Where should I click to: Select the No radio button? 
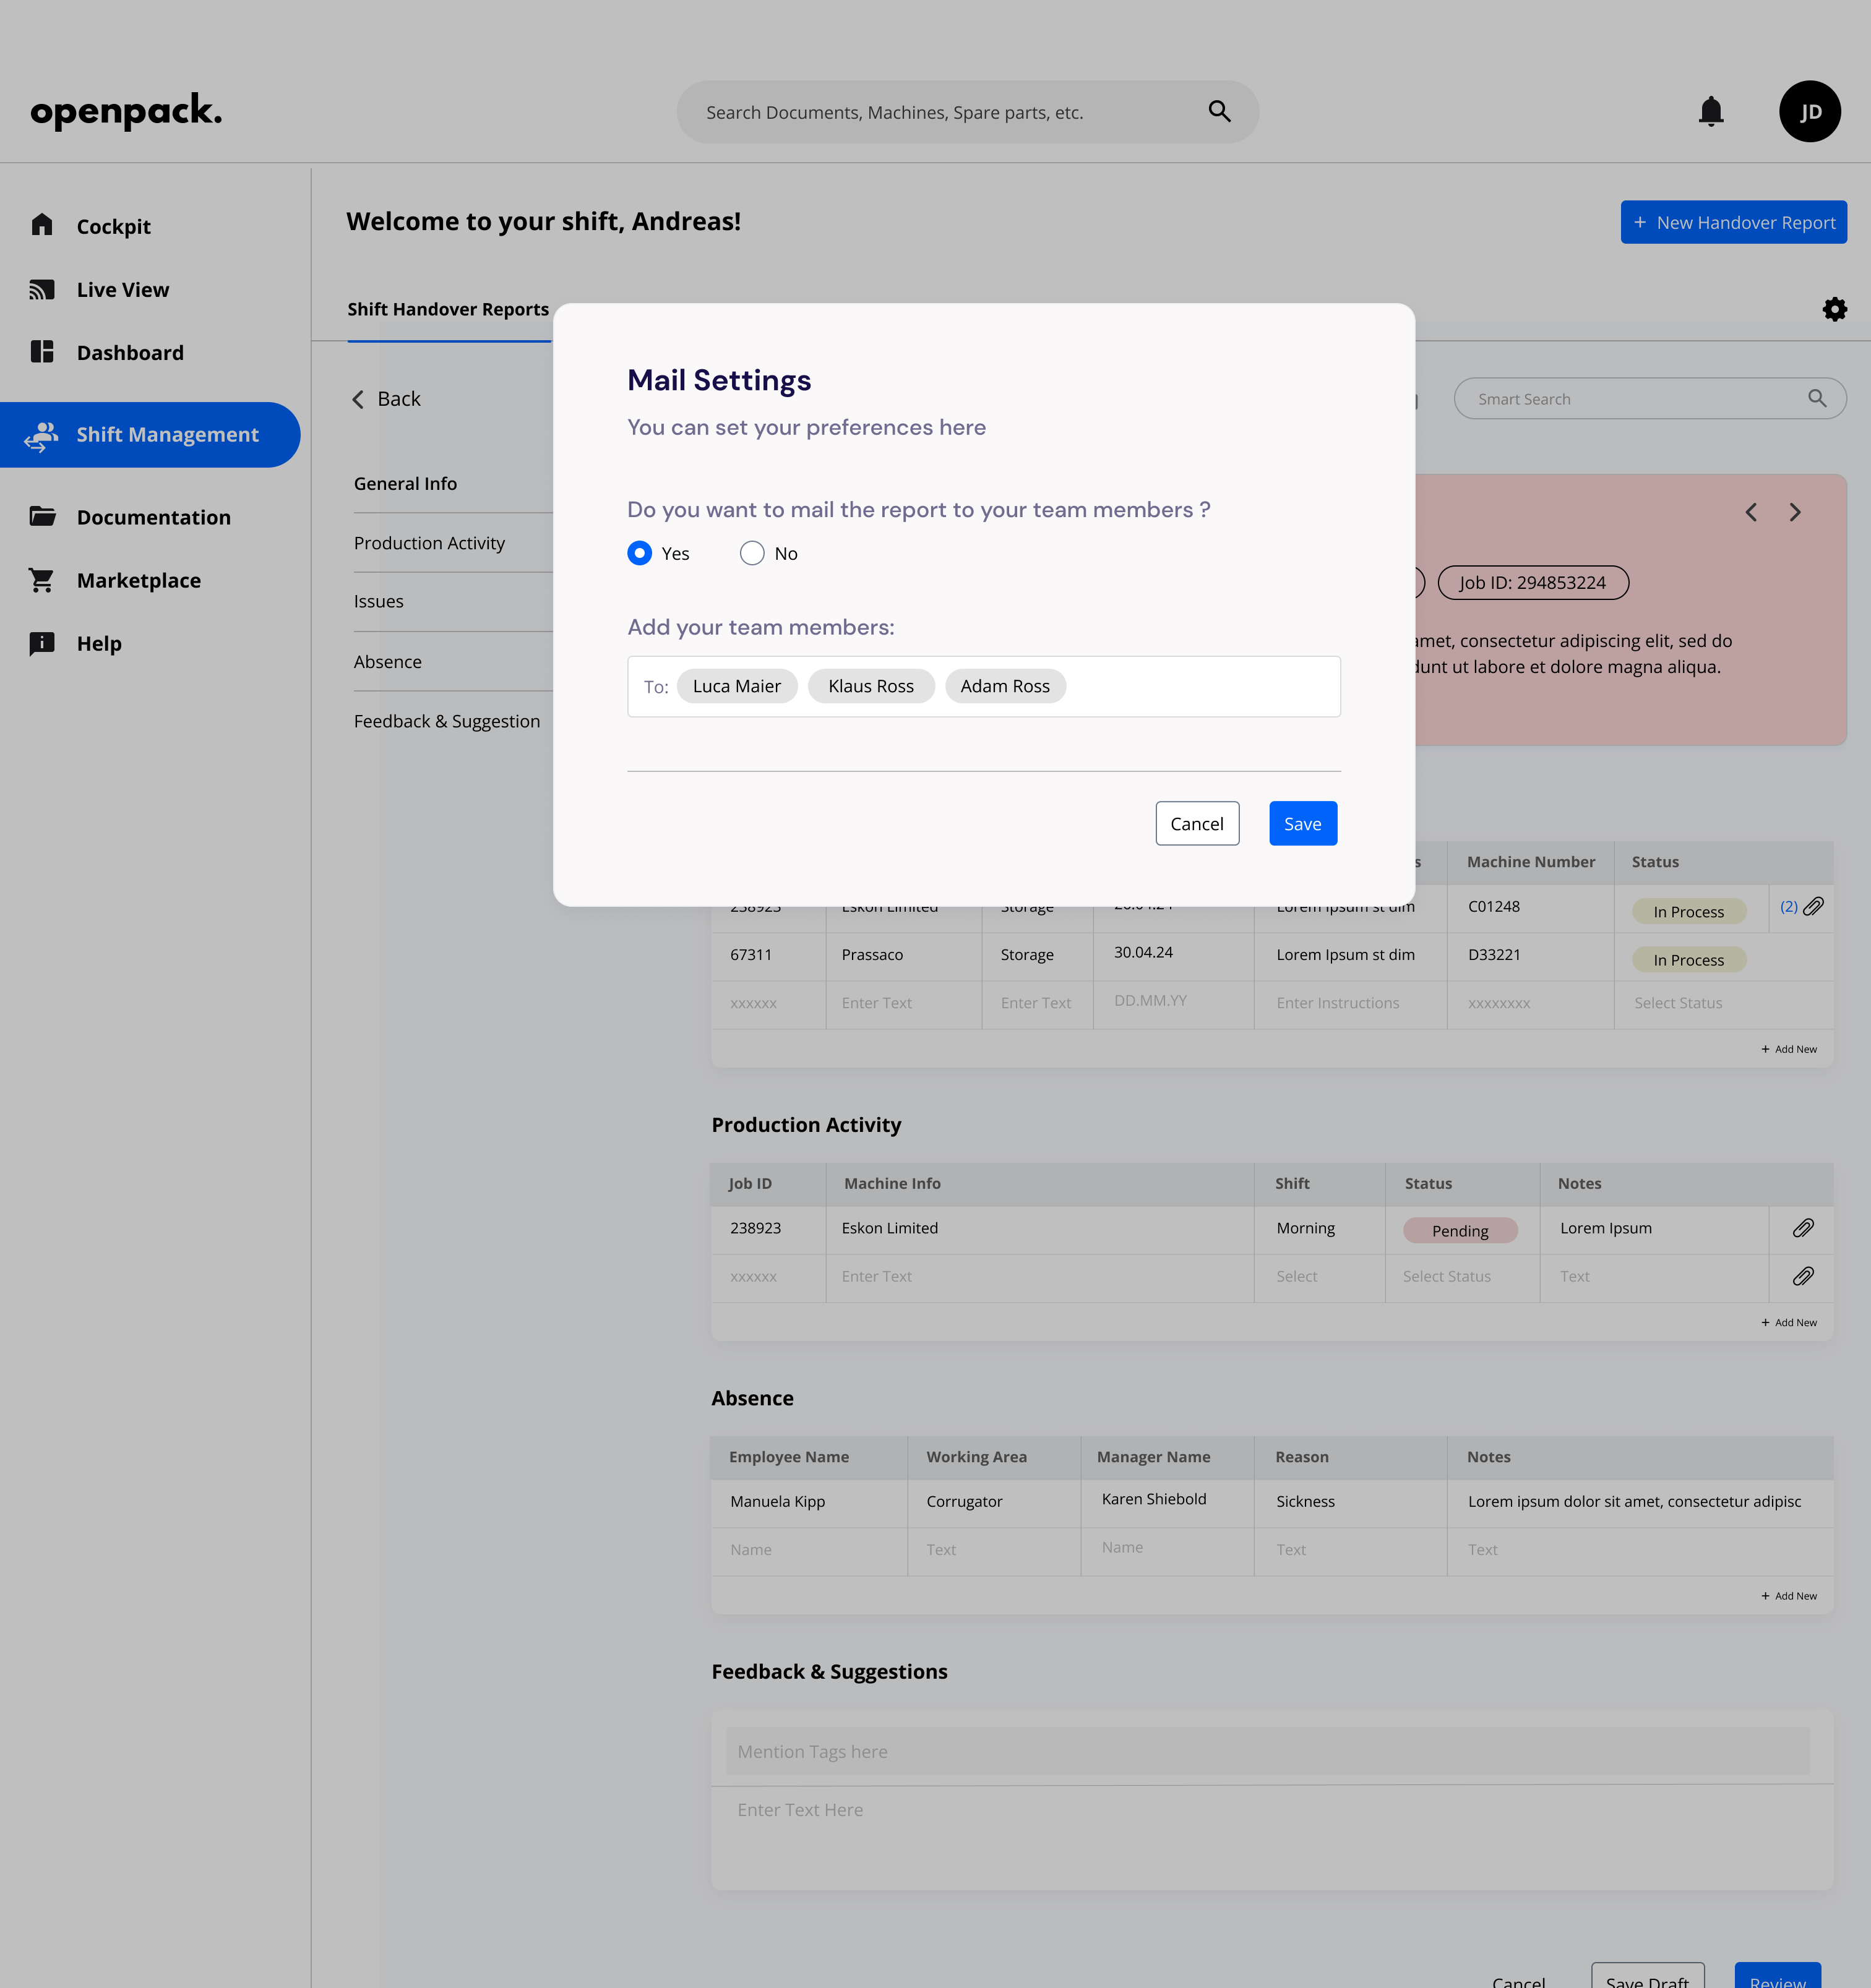coord(751,553)
